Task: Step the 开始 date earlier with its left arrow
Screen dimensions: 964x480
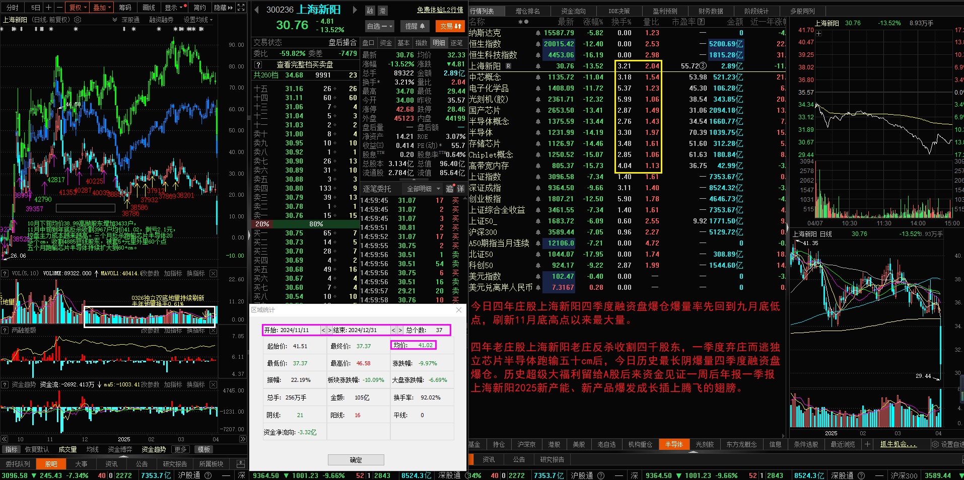Action: (x=323, y=330)
